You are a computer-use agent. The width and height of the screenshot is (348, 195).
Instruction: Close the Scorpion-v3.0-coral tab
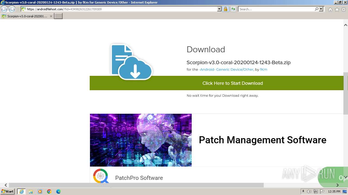point(51,16)
